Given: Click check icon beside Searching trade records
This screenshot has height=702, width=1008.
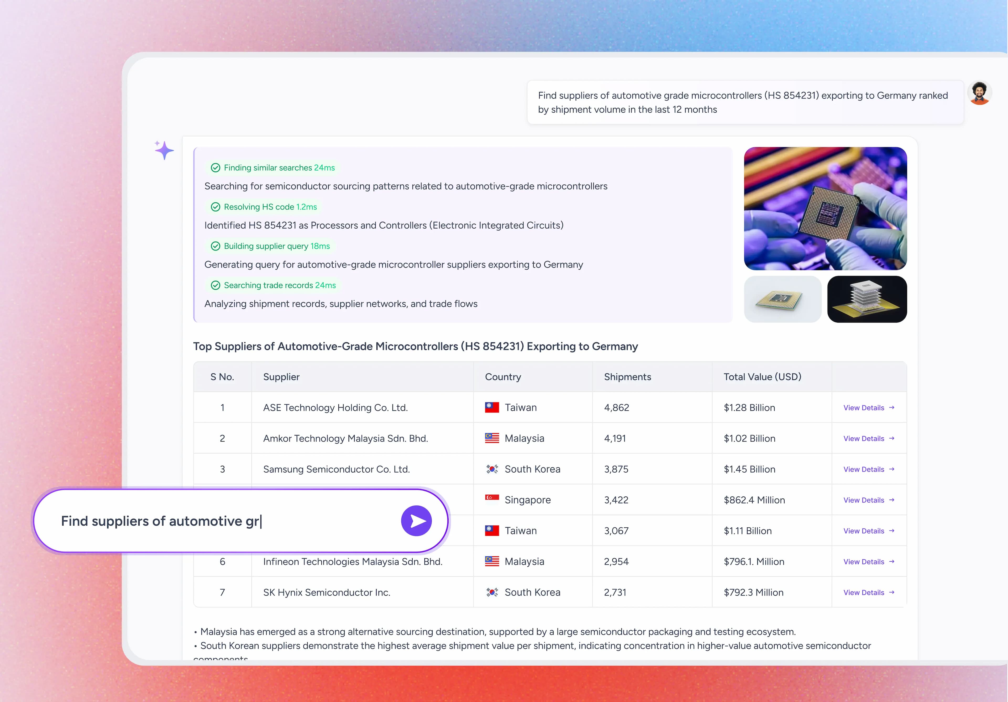Looking at the screenshot, I should [216, 285].
